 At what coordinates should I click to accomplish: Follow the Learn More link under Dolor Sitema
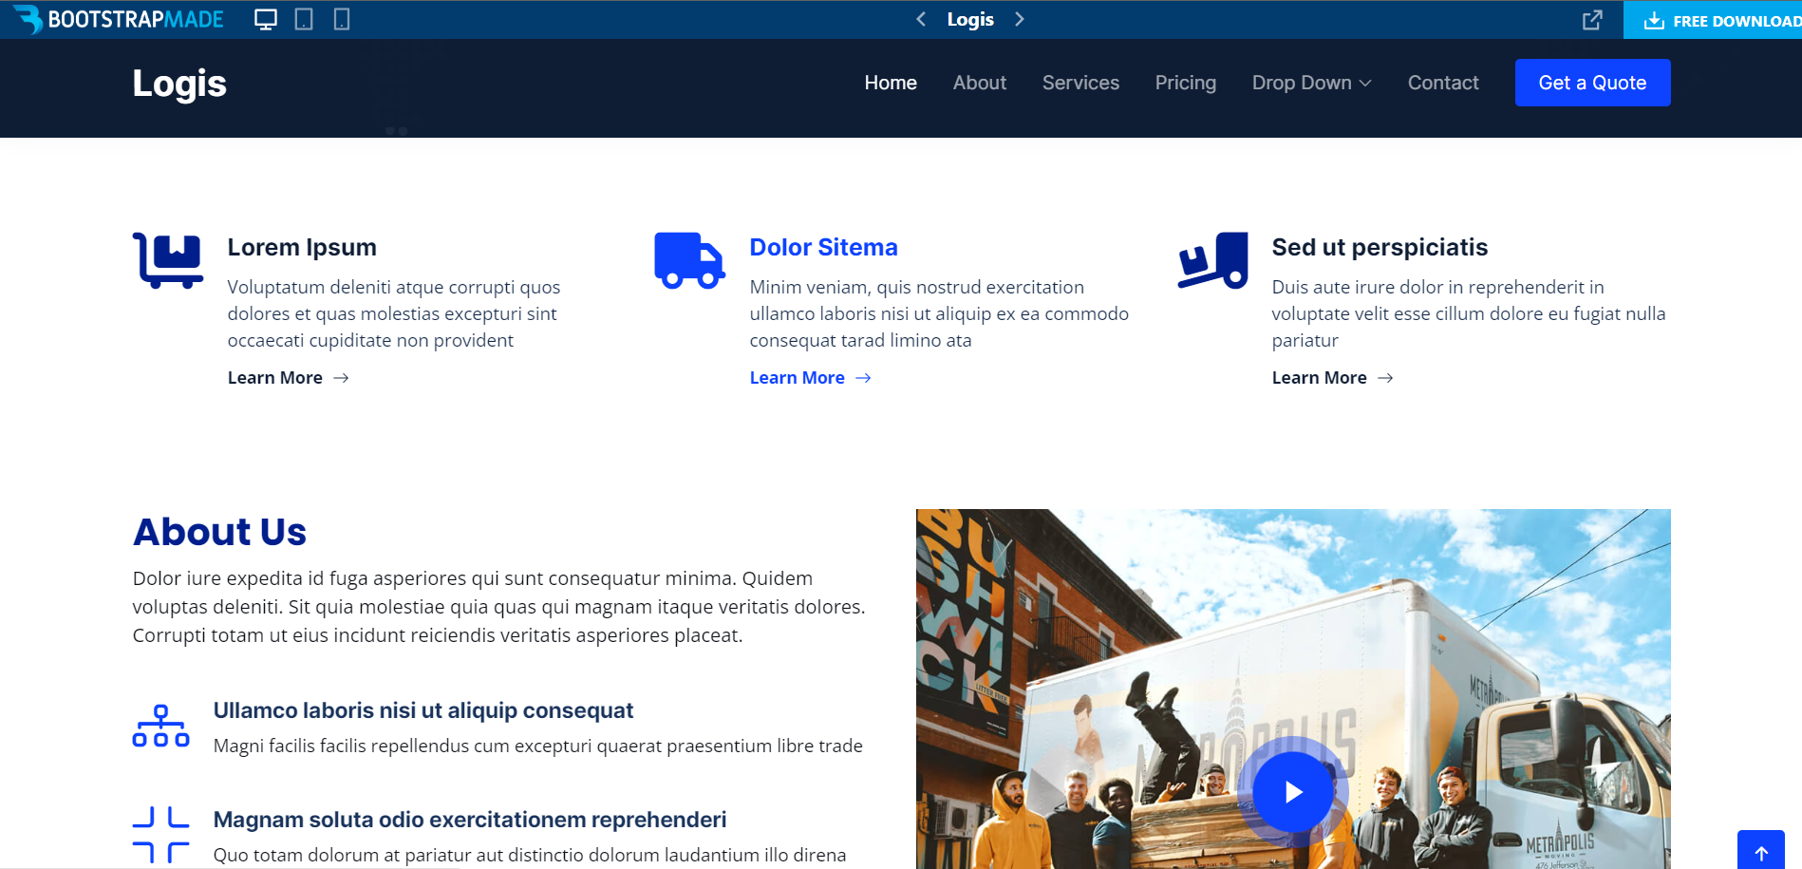tap(798, 377)
